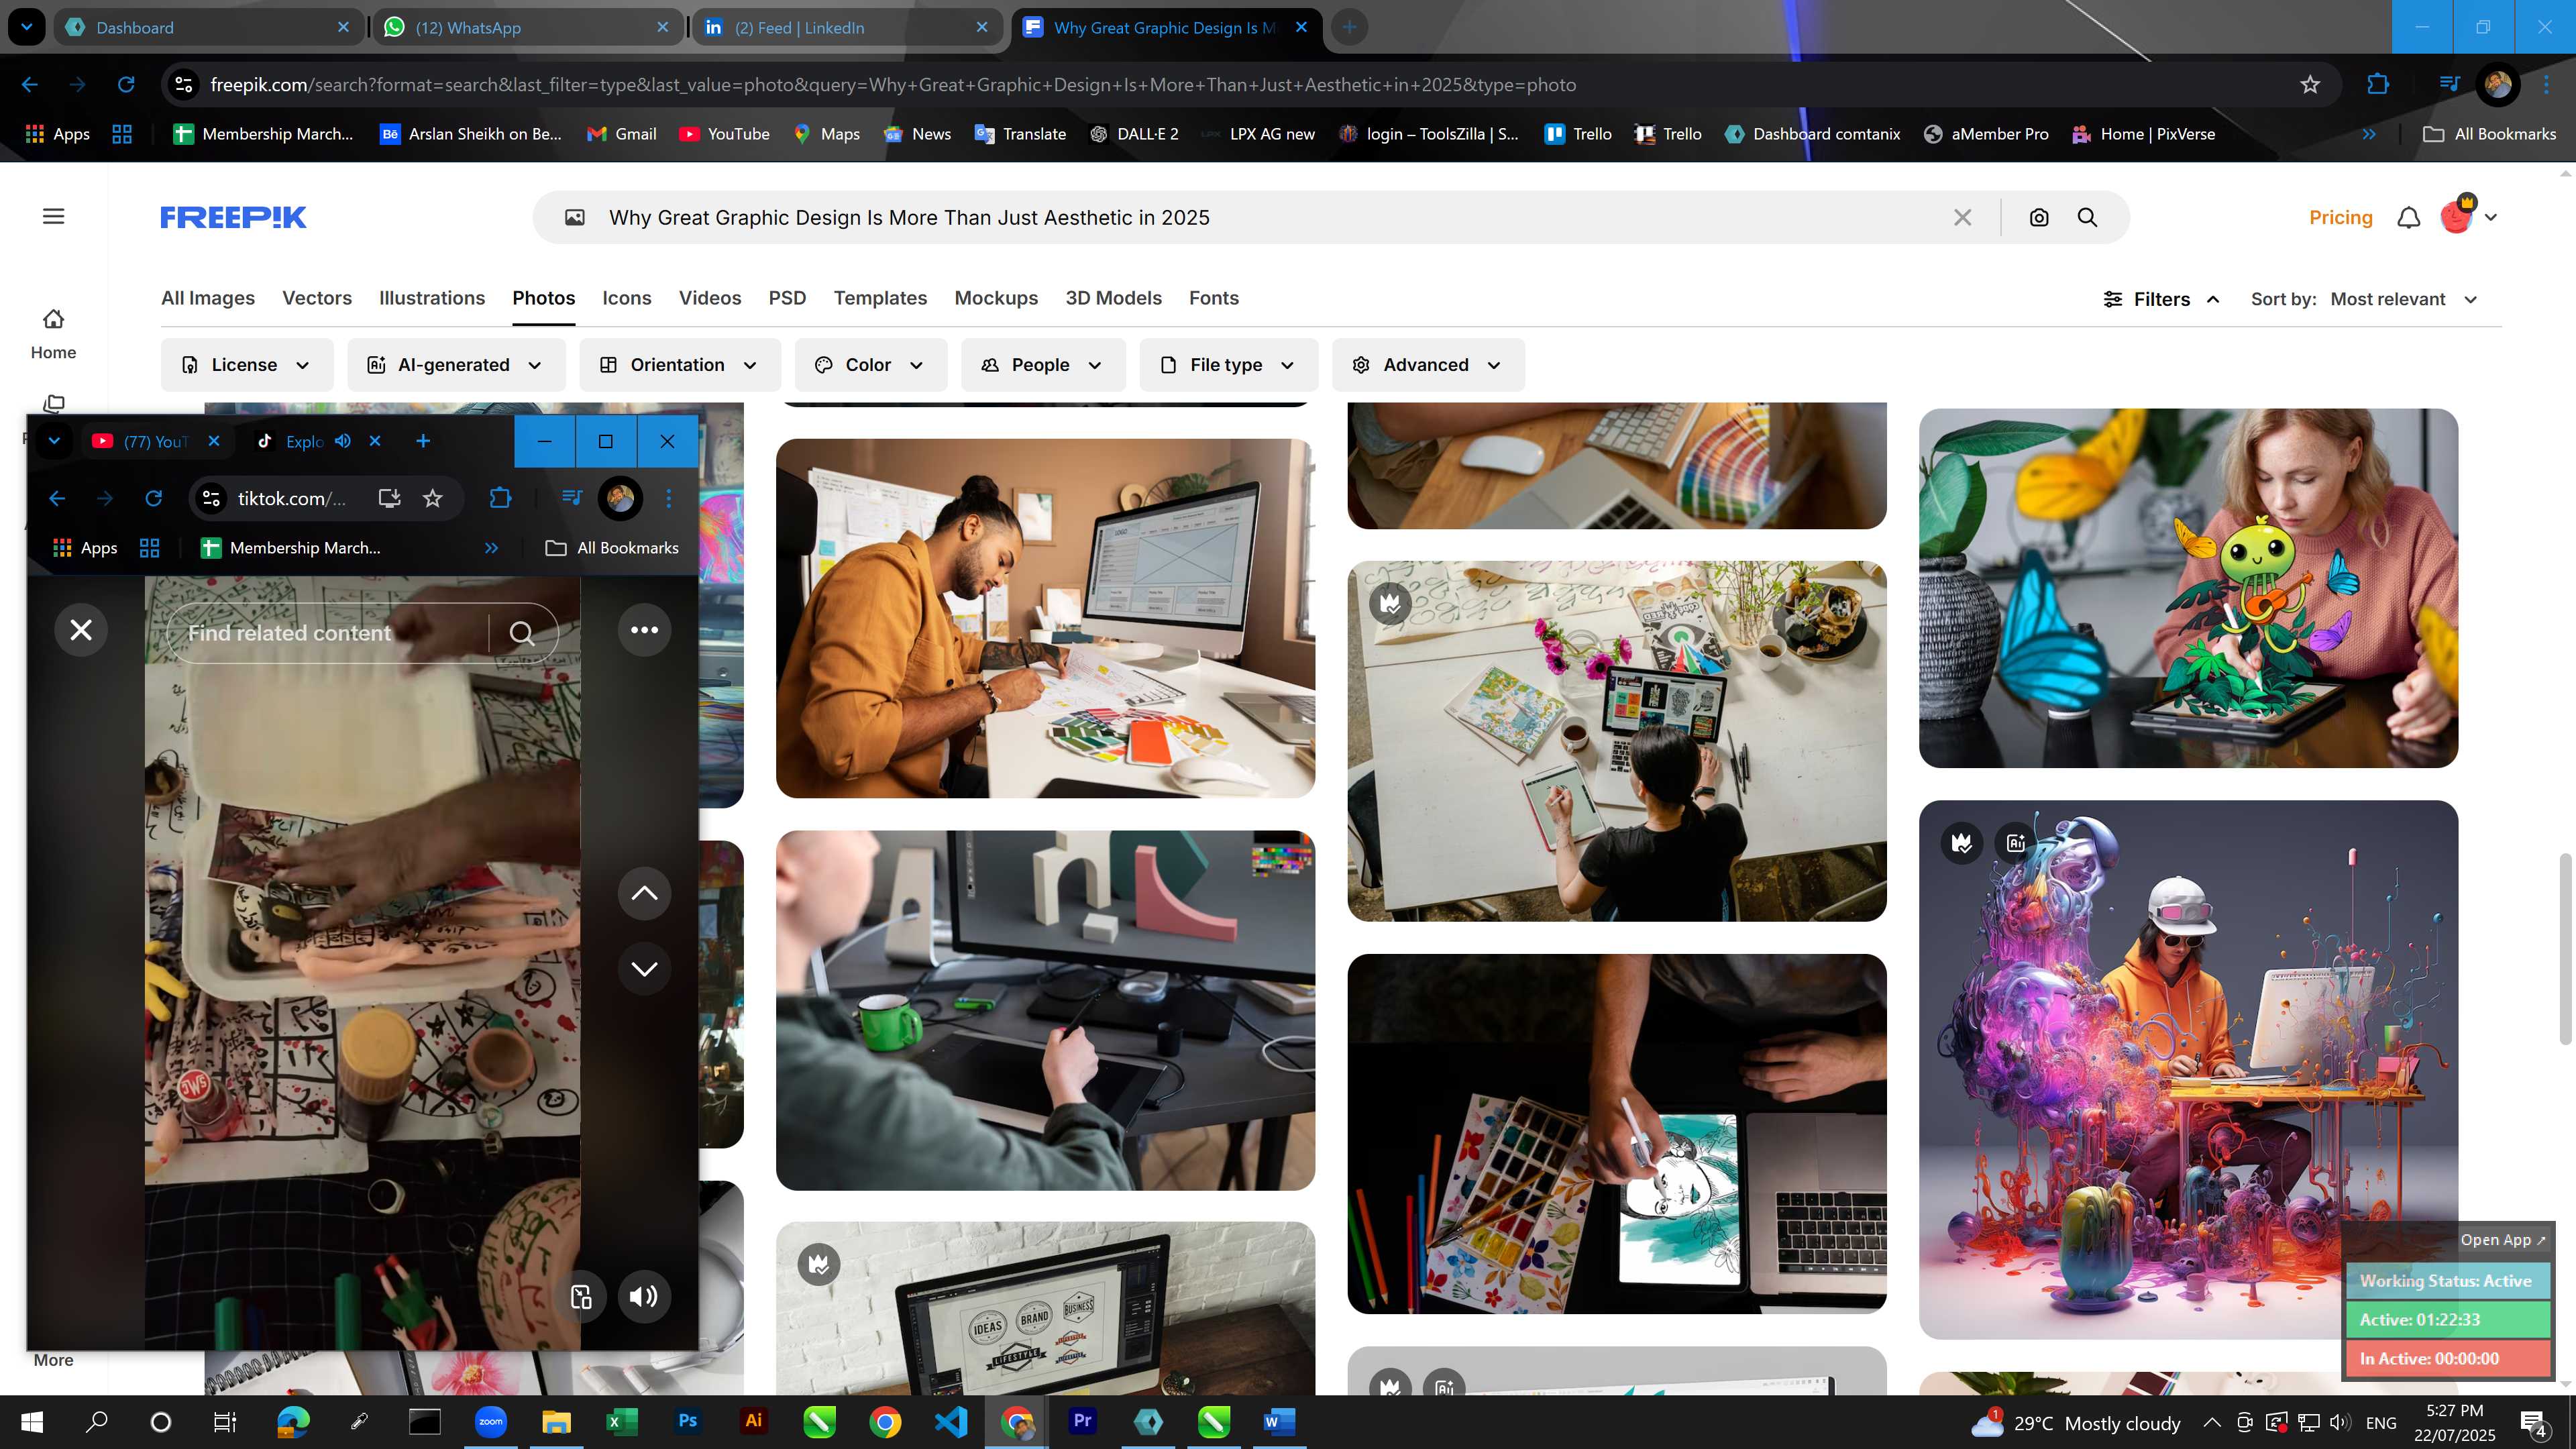Open All Bookmarks folder in main window

coord(2489,134)
